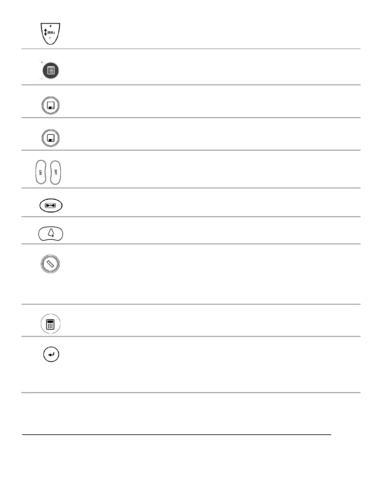Image resolution: width=382 pixels, height=495 pixels.
Task: Click the oval bowtie-symbol key
Action: [51, 206]
